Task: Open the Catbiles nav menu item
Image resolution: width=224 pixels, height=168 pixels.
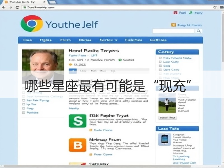Action: pyautogui.click(x=158, y=40)
